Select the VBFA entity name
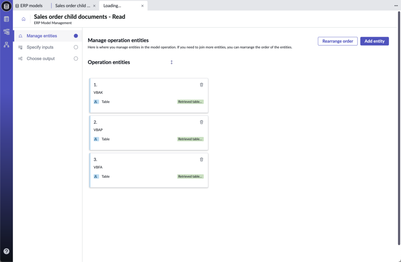This screenshot has height=262, width=401. coord(98,167)
